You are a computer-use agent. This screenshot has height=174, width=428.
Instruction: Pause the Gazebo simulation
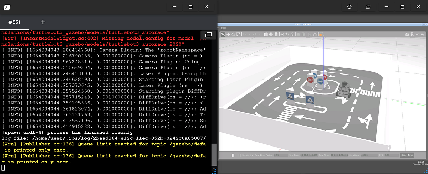pos(233,155)
